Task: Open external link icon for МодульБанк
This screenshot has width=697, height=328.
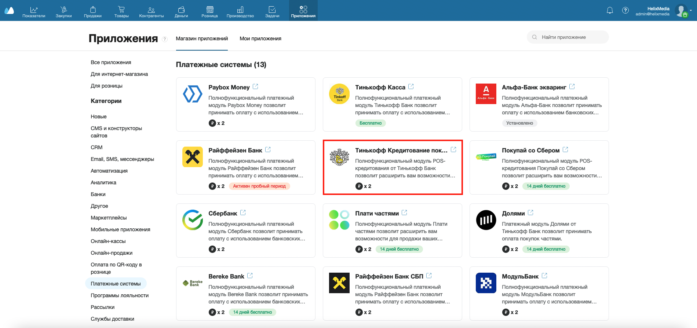Action: point(544,276)
